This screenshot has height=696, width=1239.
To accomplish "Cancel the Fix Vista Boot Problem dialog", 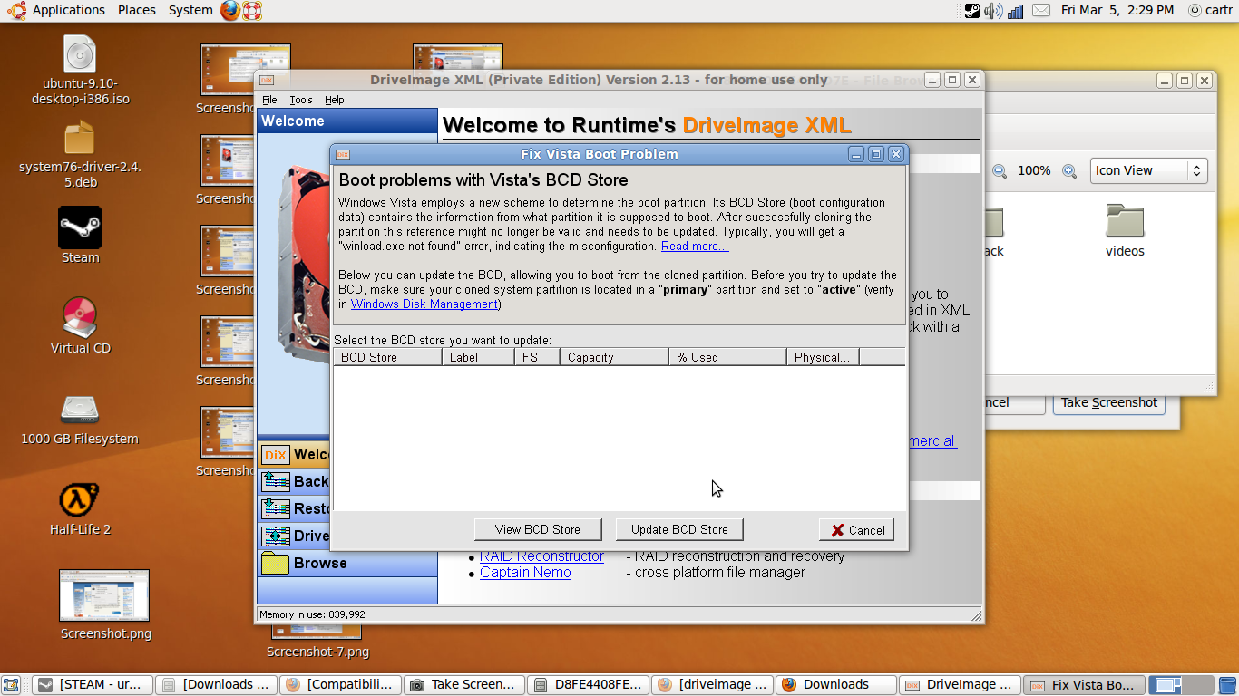I will 855,529.
